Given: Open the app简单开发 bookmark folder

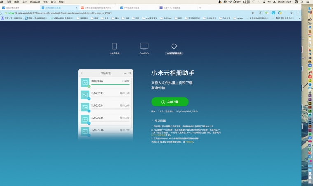Looking at the screenshot, I should coord(150,18).
